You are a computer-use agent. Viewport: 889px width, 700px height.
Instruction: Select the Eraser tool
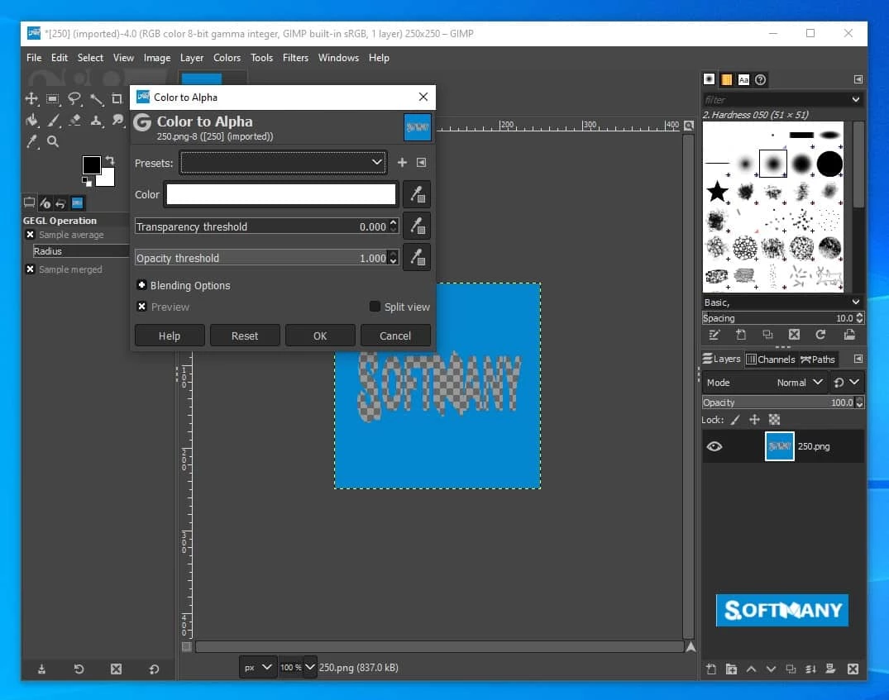74,121
